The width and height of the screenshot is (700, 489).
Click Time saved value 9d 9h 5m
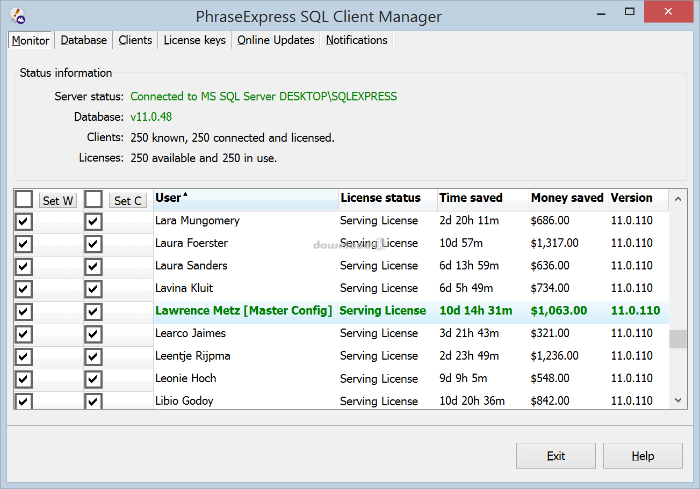coord(463,378)
